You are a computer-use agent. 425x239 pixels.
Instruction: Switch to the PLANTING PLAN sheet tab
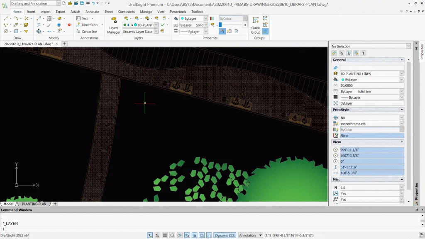(x=34, y=204)
